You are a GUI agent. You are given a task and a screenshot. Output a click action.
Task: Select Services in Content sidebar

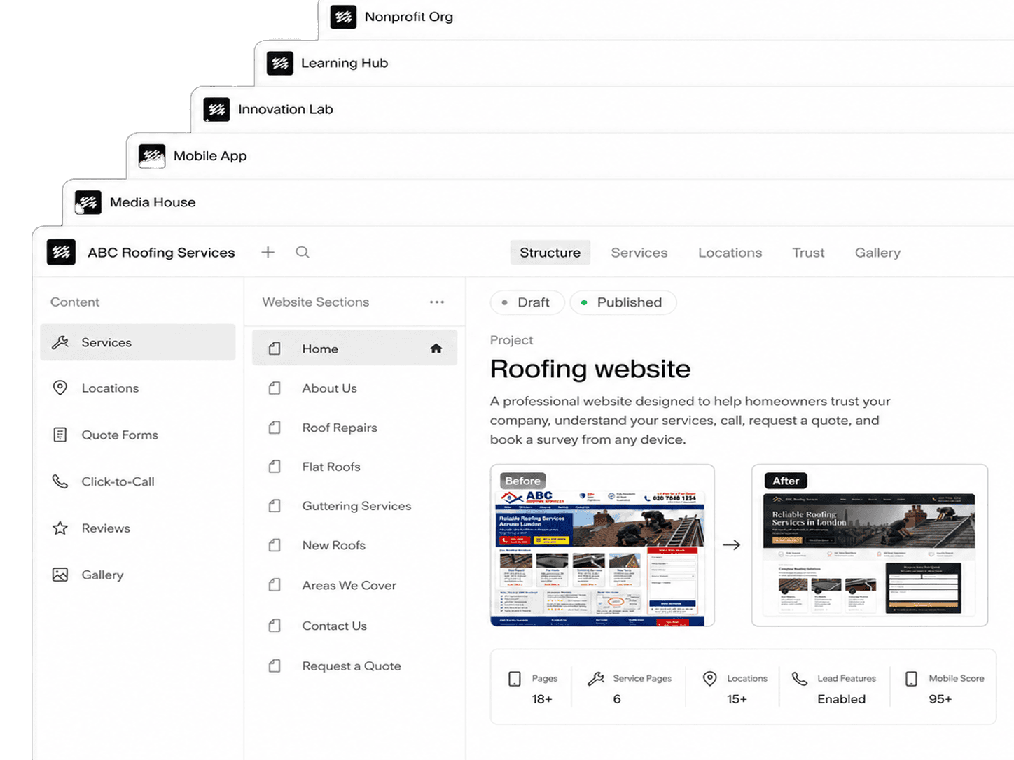pos(138,342)
